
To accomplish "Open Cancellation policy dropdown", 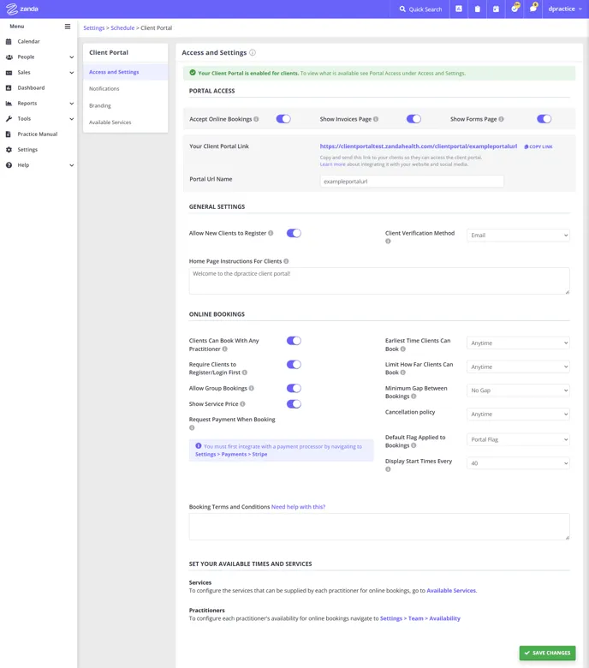I will coord(518,415).
